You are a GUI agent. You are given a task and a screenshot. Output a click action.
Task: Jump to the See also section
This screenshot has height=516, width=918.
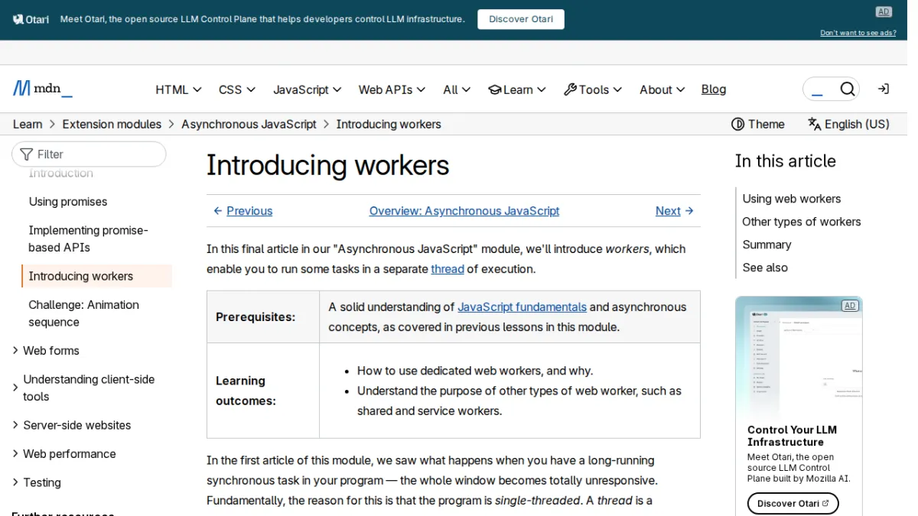[x=765, y=268]
